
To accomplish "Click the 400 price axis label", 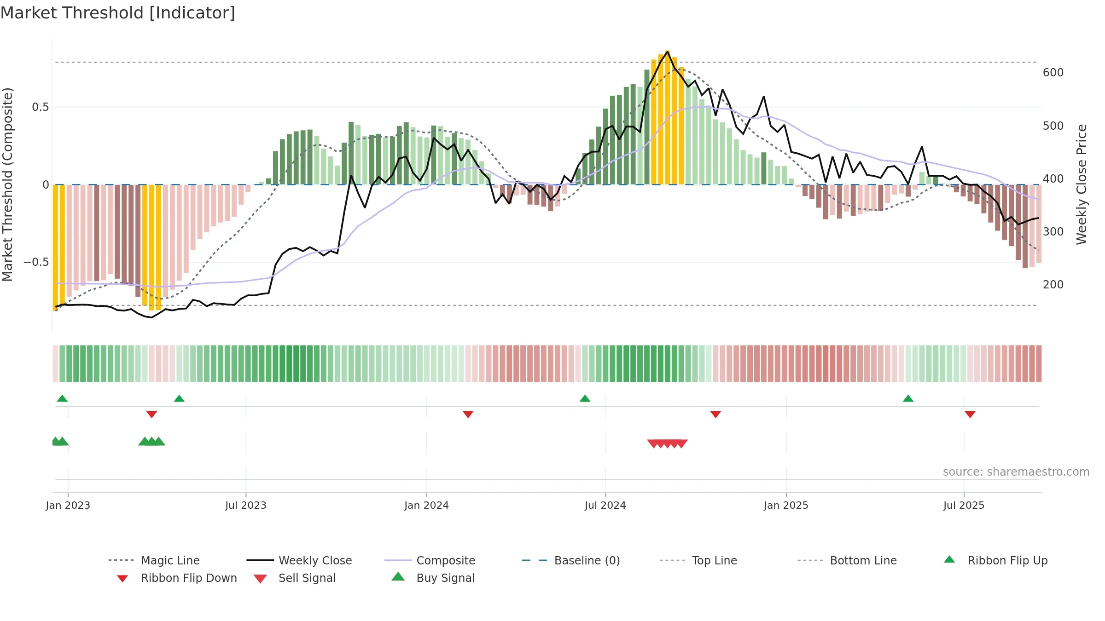I will pos(1053,178).
